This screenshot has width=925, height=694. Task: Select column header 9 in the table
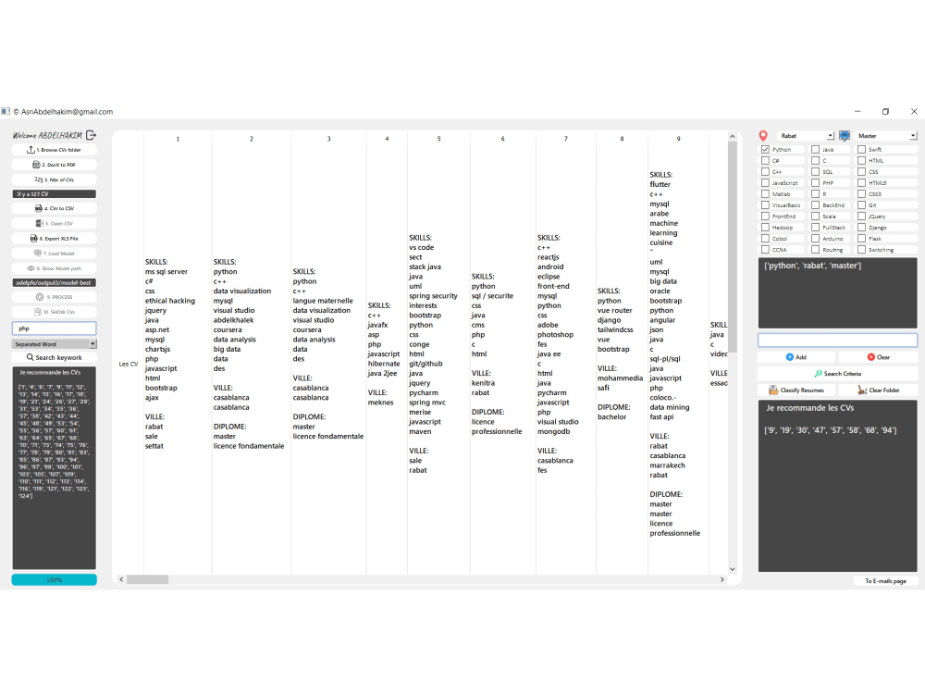(x=678, y=139)
